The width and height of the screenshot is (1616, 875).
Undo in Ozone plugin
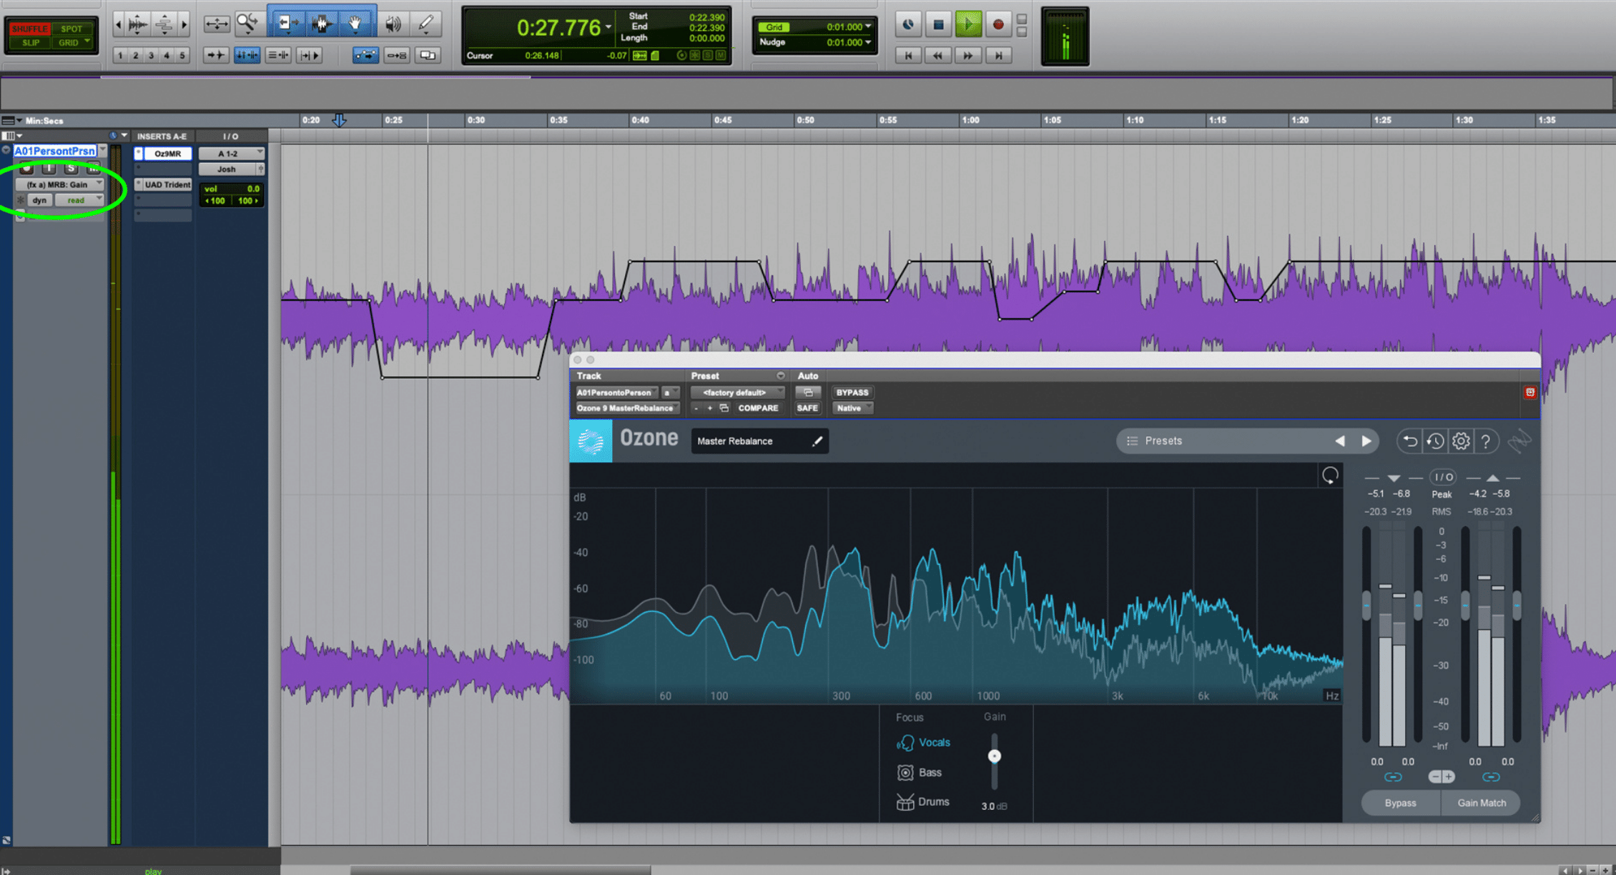coord(1409,441)
